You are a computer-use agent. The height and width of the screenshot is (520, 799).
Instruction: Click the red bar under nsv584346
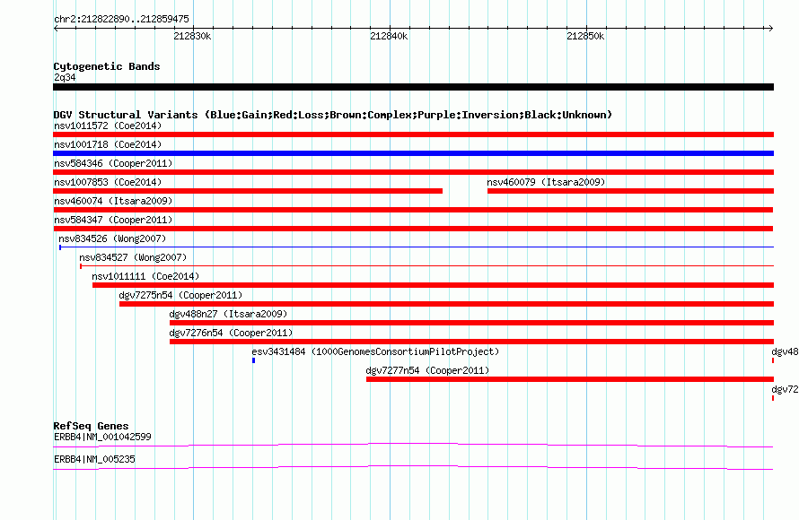click(x=413, y=172)
